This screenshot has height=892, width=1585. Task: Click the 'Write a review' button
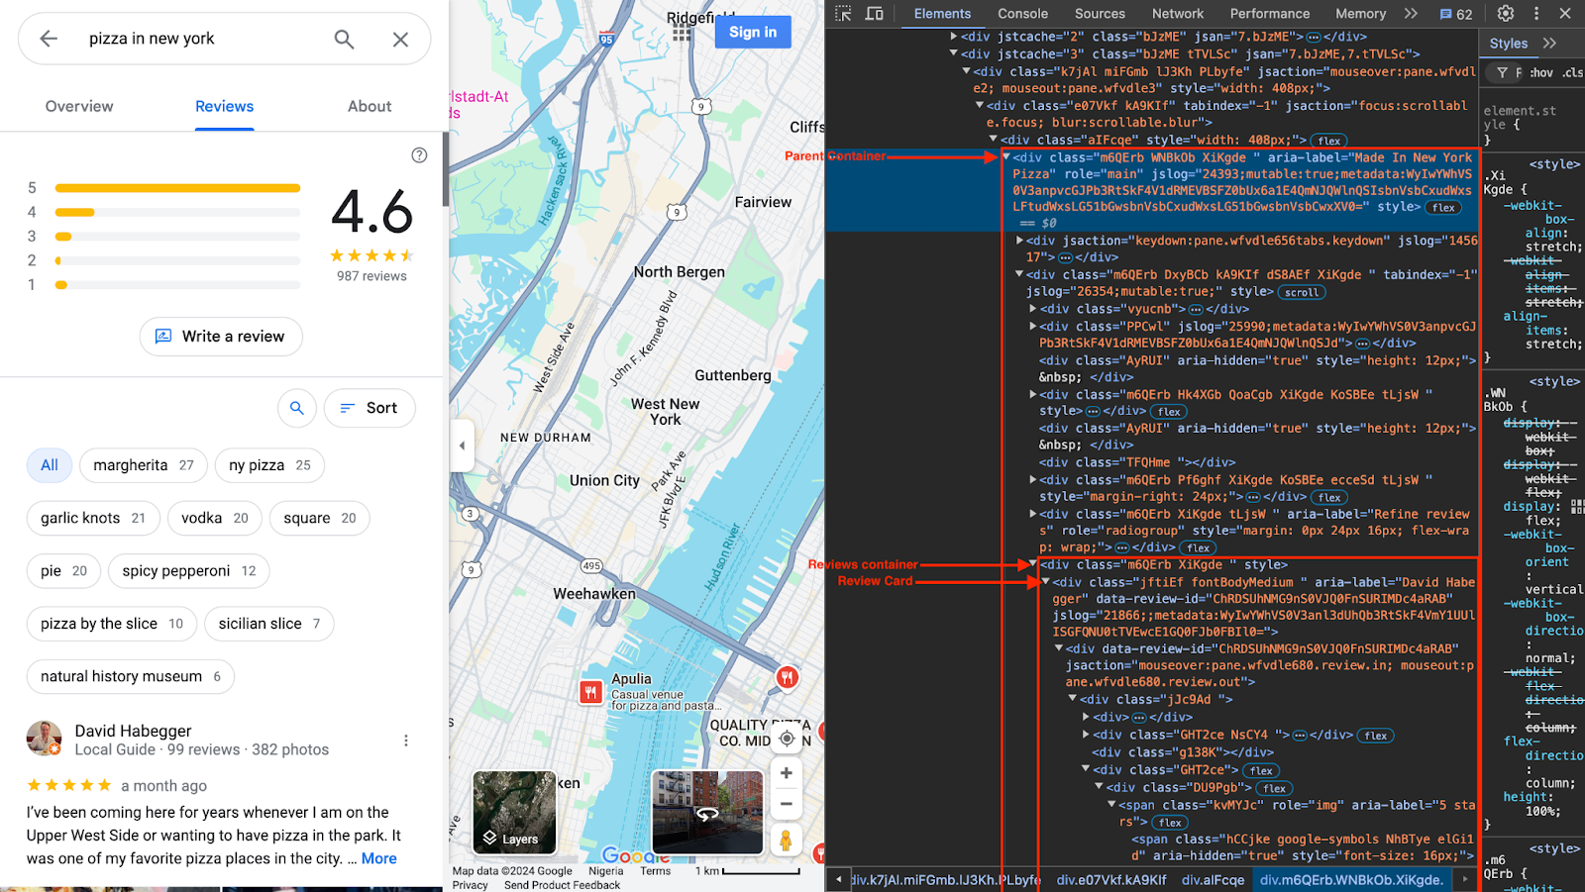pos(221,337)
